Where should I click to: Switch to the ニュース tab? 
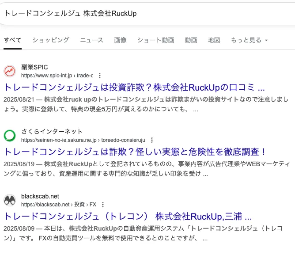point(91,40)
